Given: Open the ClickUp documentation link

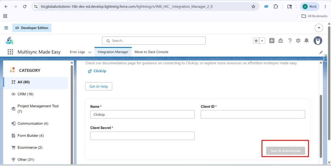Looking at the screenshot, I should 97,71.
